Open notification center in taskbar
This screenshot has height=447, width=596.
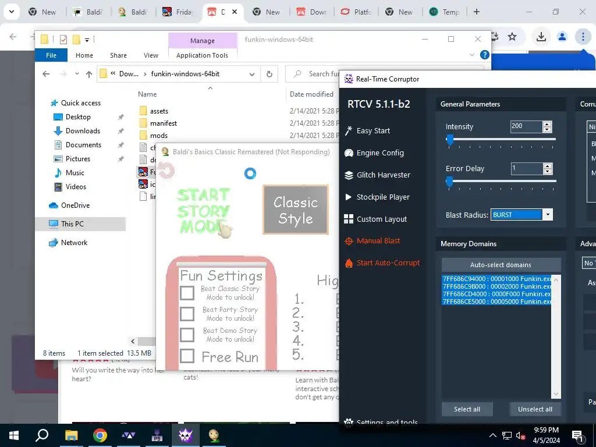tap(578, 435)
